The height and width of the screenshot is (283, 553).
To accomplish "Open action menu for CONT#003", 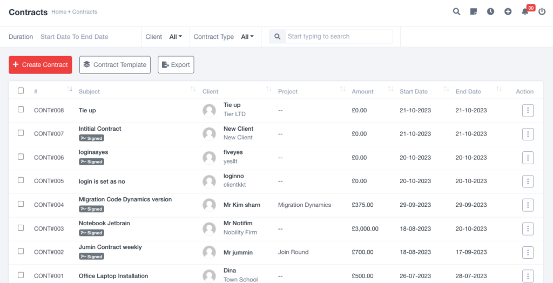I will (x=528, y=228).
